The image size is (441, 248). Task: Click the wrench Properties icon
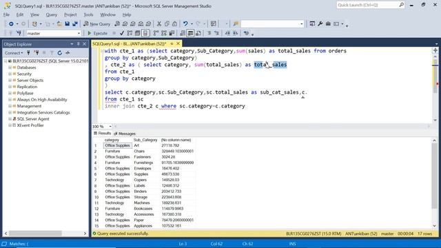[x=320, y=24]
